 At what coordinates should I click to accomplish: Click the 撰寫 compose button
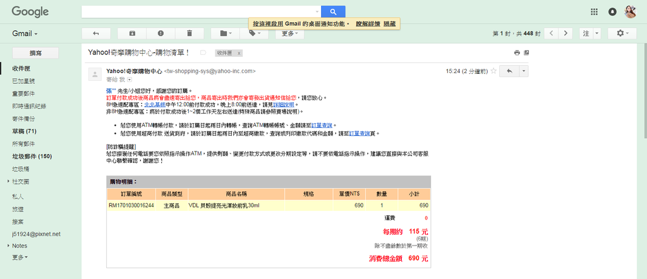(x=35, y=53)
